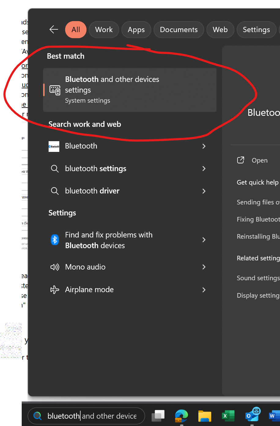Open Outlook from the taskbar
The image size is (280, 426).
[x=252, y=415]
